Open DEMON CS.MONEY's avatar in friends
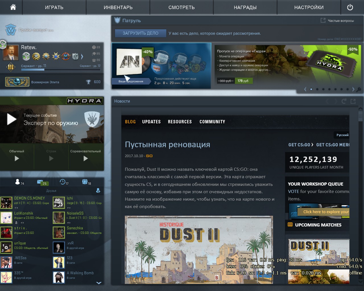 [6, 203]
